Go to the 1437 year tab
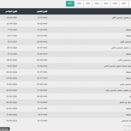This screenshot has width=131, height=131. pos(124,4)
